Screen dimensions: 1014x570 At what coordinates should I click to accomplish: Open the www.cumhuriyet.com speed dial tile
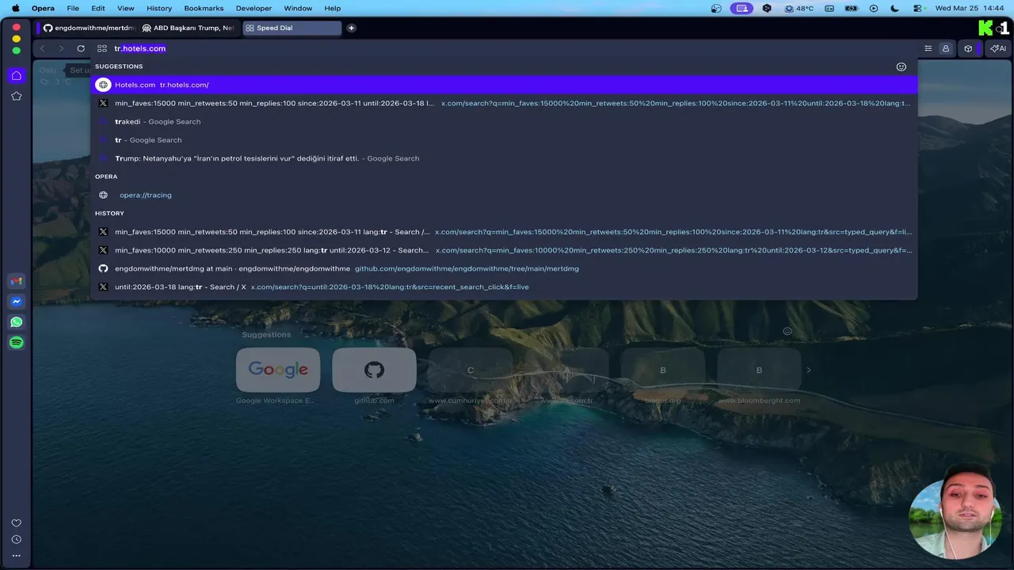point(471,370)
